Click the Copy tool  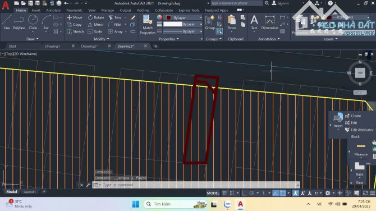pos(74,25)
